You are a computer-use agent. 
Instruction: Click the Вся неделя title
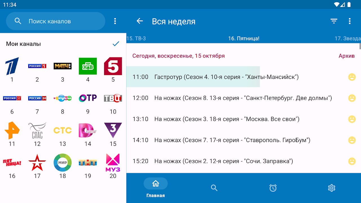click(174, 21)
